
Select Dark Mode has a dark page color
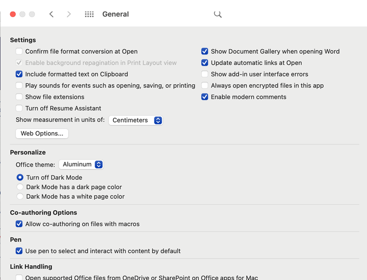click(20, 187)
